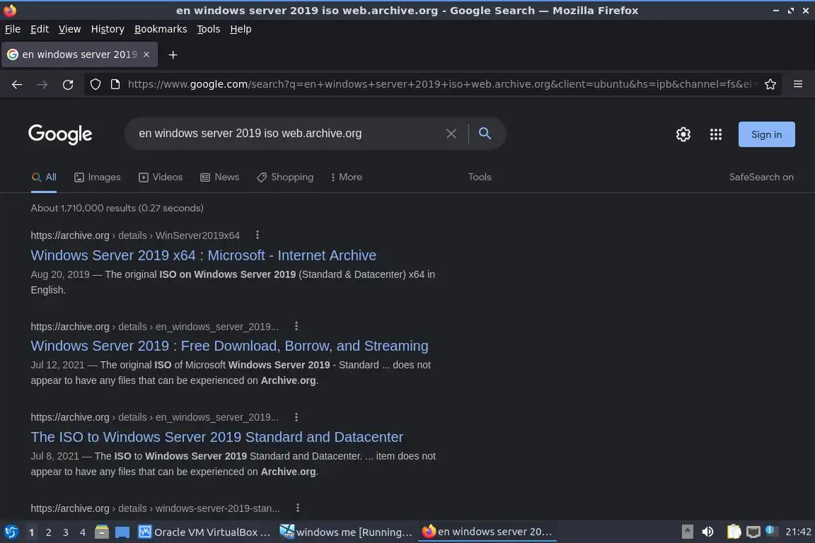This screenshot has width=815, height=543.
Task: Open the SafeSearch on setting
Action: pos(761,177)
